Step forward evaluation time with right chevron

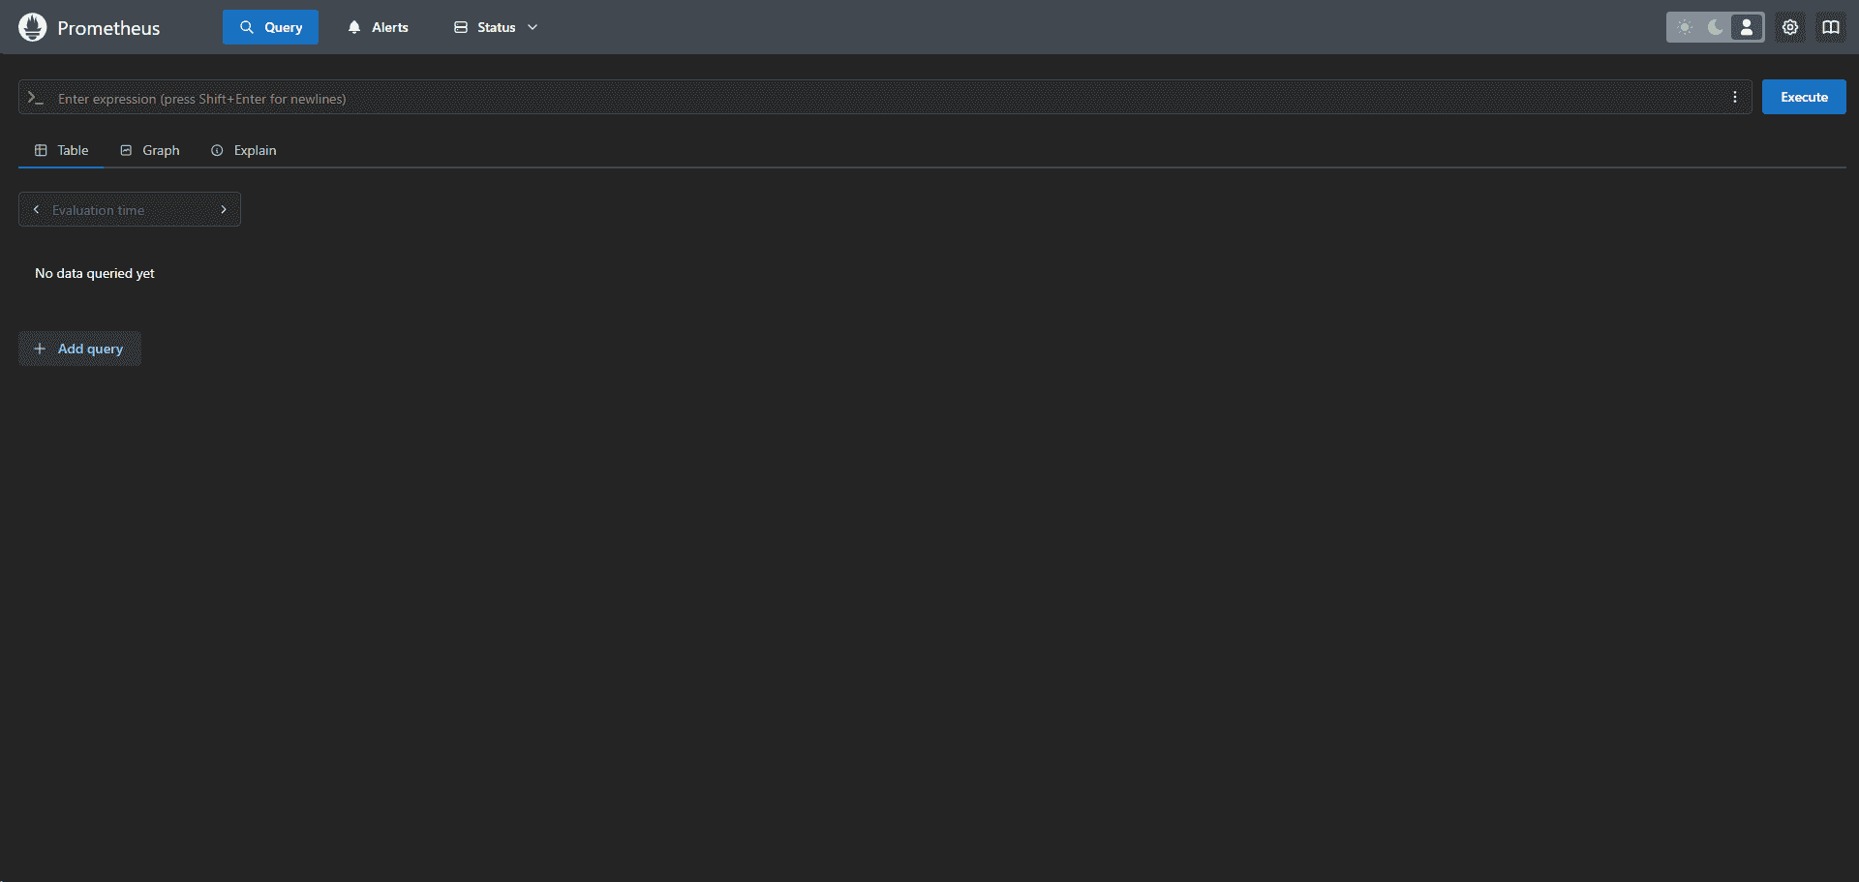tap(224, 209)
